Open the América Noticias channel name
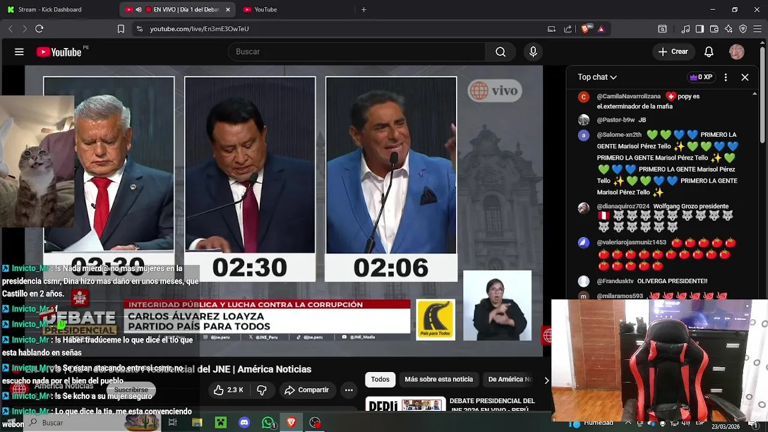The image size is (768, 432). 63,386
